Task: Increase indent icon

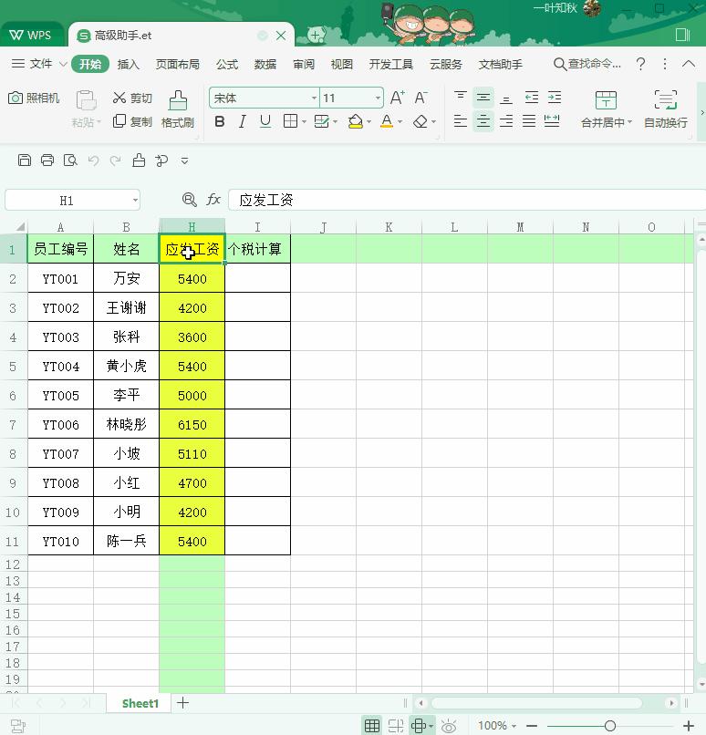Action: [x=555, y=98]
